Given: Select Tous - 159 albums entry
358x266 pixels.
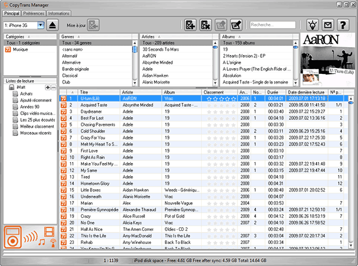Looking at the screenshot, I should [256, 43].
